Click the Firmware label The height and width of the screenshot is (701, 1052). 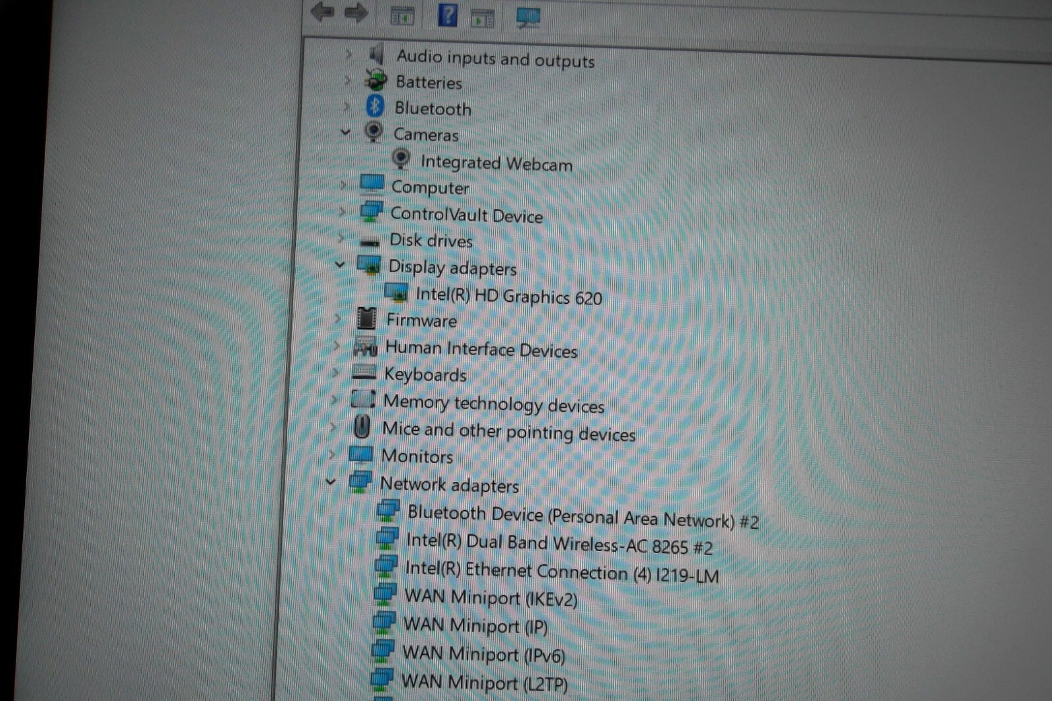tap(421, 320)
